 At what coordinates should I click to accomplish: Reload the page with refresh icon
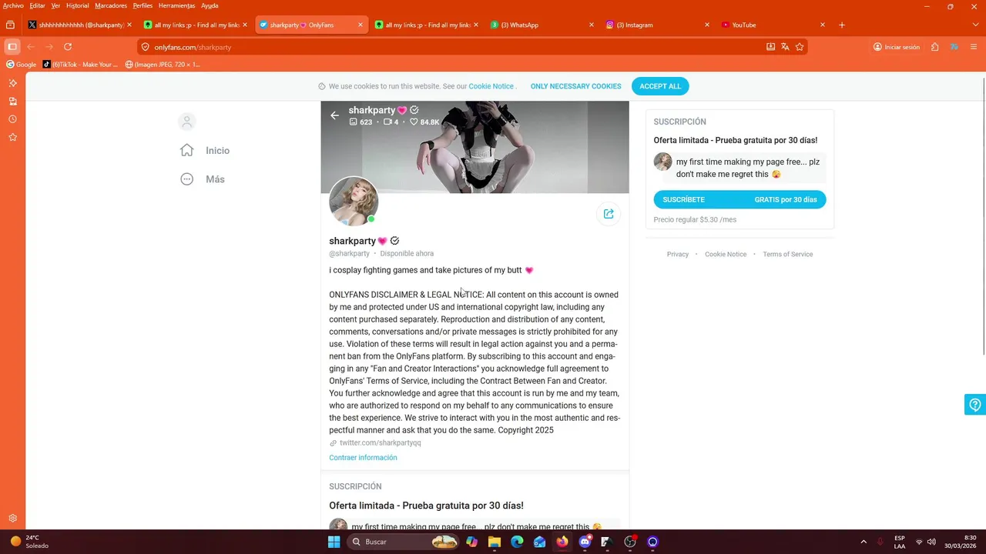[68, 47]
